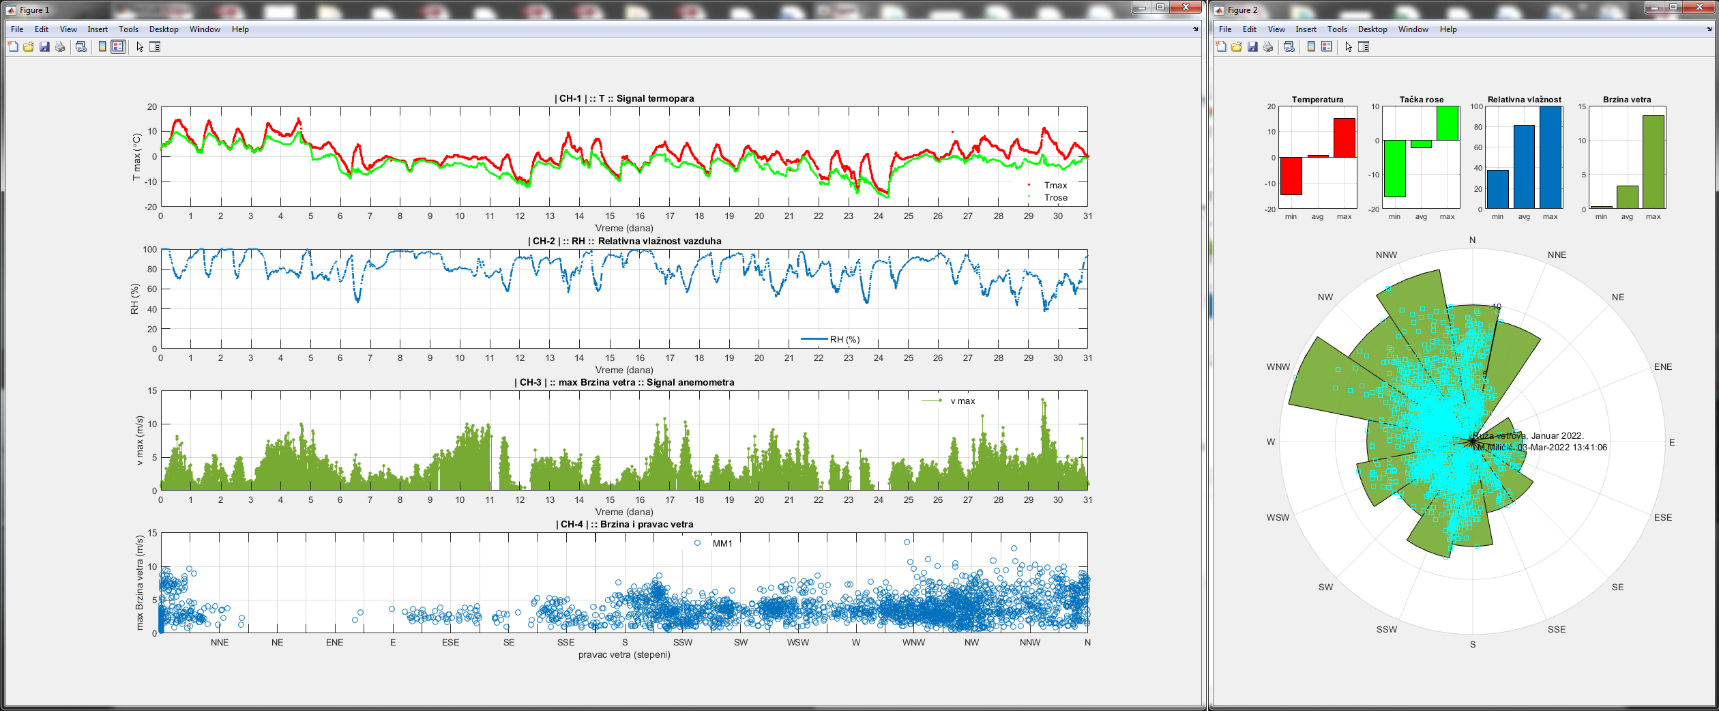Open the Desktop menu in Figure 1
1719x711 pixels.
coord(164,29)
